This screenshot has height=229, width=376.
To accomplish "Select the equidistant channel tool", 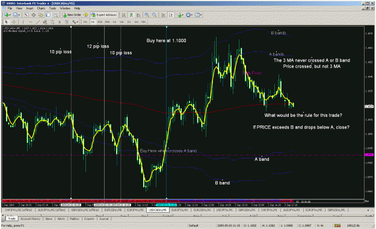I will coord(45,22).
